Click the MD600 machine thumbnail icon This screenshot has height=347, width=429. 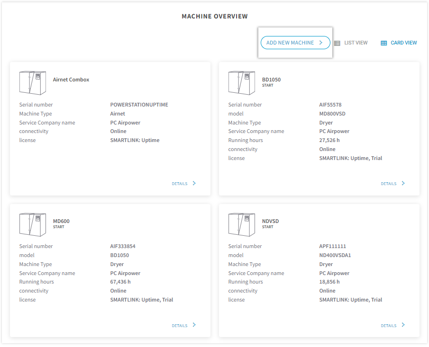point(32,224)
